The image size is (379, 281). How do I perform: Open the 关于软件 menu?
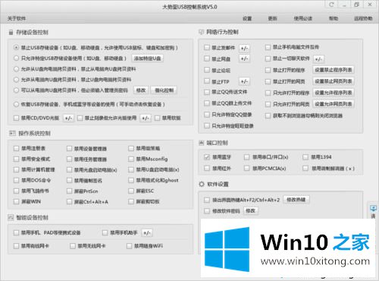coord(17,18)
